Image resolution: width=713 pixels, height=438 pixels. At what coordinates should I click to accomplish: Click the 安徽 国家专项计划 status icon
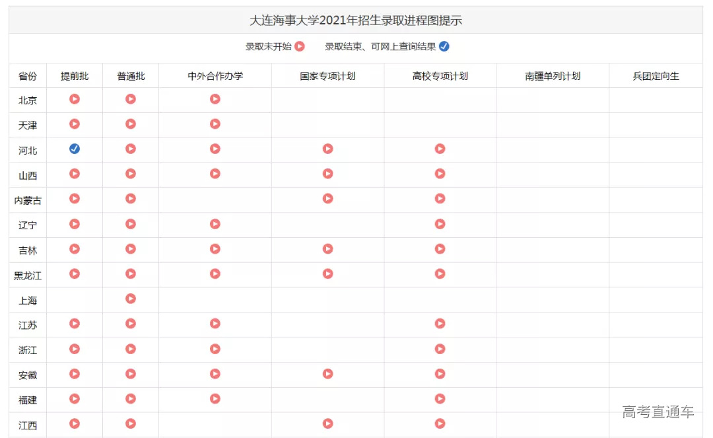coord(328,373)
